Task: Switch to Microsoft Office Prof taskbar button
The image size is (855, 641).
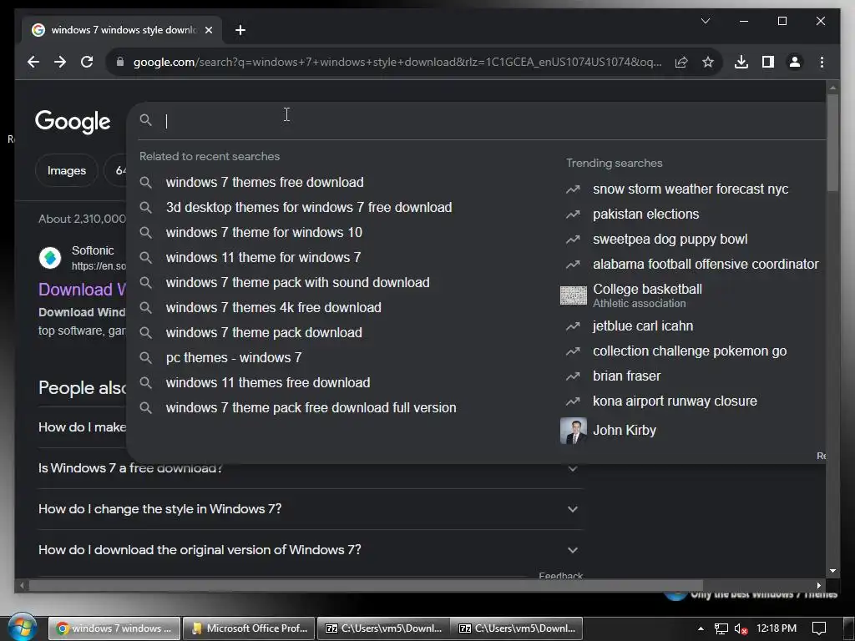Action: [x=248, y=628]
